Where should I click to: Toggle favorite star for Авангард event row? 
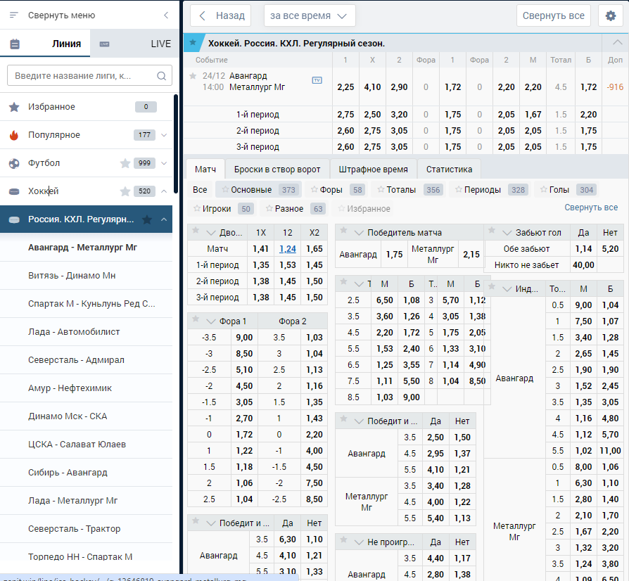[x=193, y=75]
